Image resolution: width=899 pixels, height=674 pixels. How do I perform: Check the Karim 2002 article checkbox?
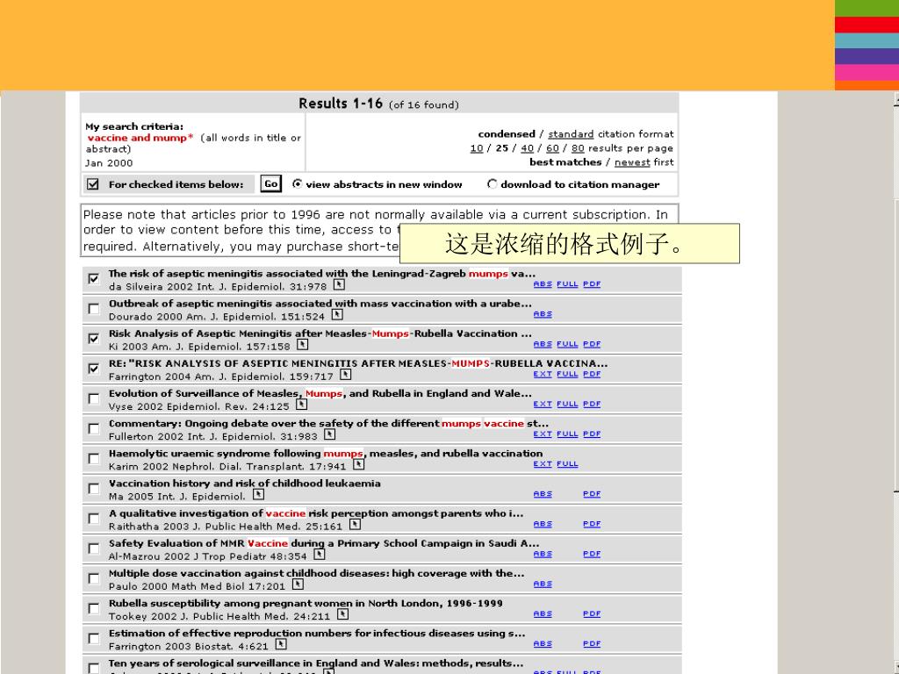[93, 458]
